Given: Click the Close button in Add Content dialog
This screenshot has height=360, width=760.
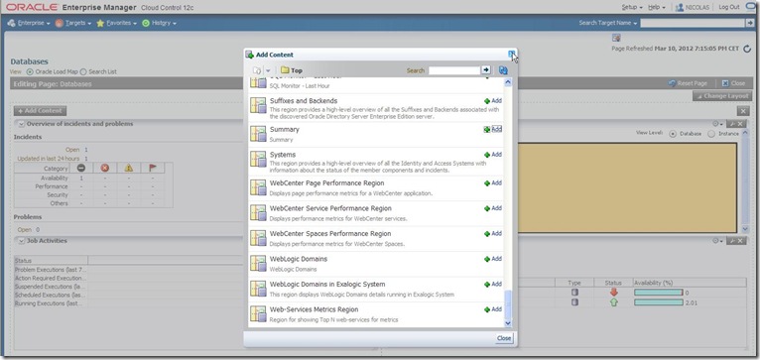Looking at the screenshot, I should (x=504, y=338).
